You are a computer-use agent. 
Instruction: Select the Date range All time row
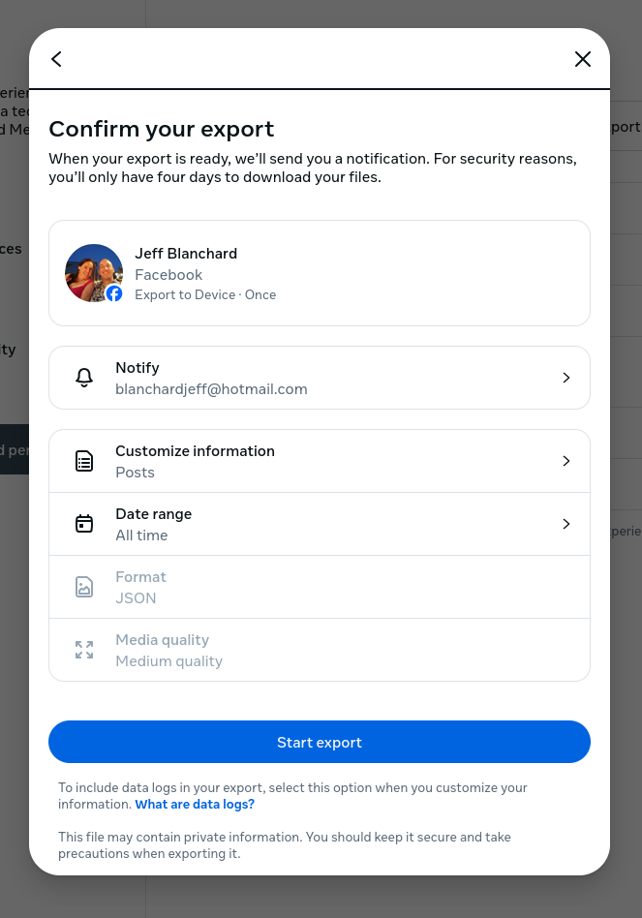pyautogui.click(x=320, y=524)
